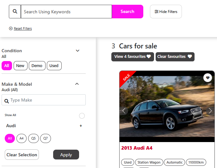Go to the previous car photo arrow
Viewport: 217px width, 168px height.
[124, 111]
